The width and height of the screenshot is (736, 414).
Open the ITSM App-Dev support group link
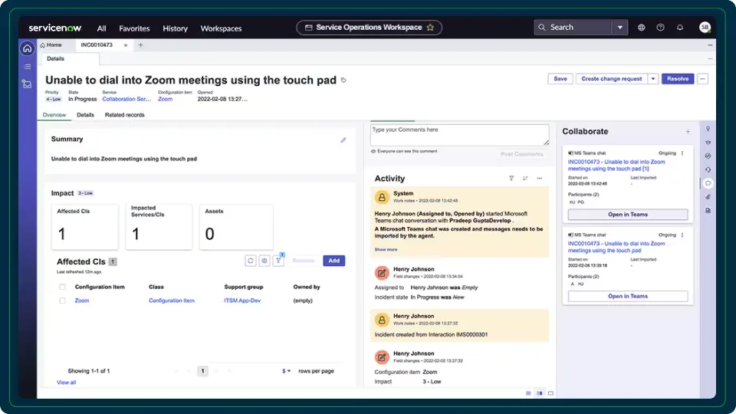click(x=242, y=301)
